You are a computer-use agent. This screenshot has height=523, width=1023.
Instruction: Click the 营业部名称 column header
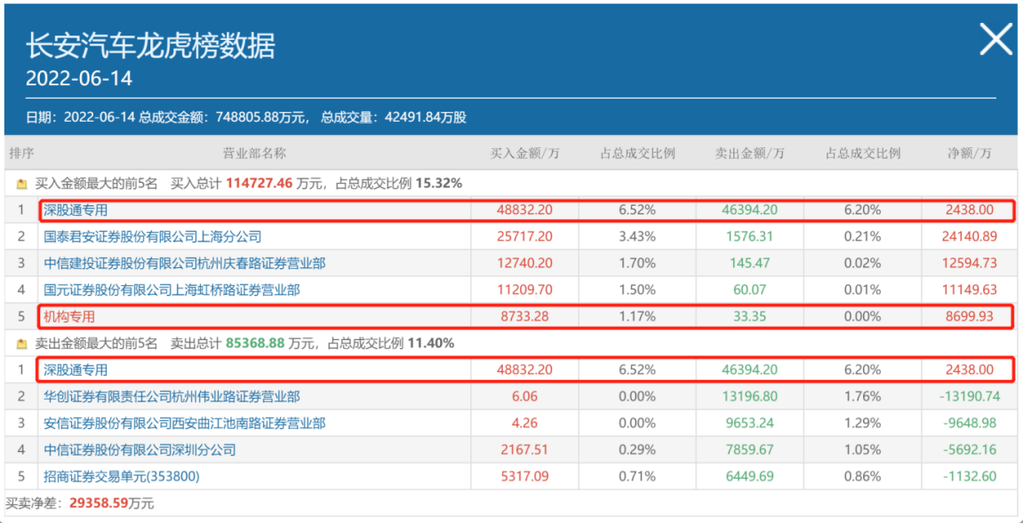254,154
